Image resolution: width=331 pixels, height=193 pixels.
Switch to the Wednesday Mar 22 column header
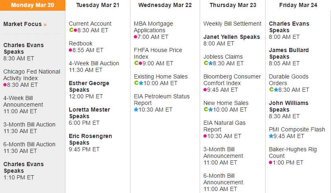click(165, 5)
